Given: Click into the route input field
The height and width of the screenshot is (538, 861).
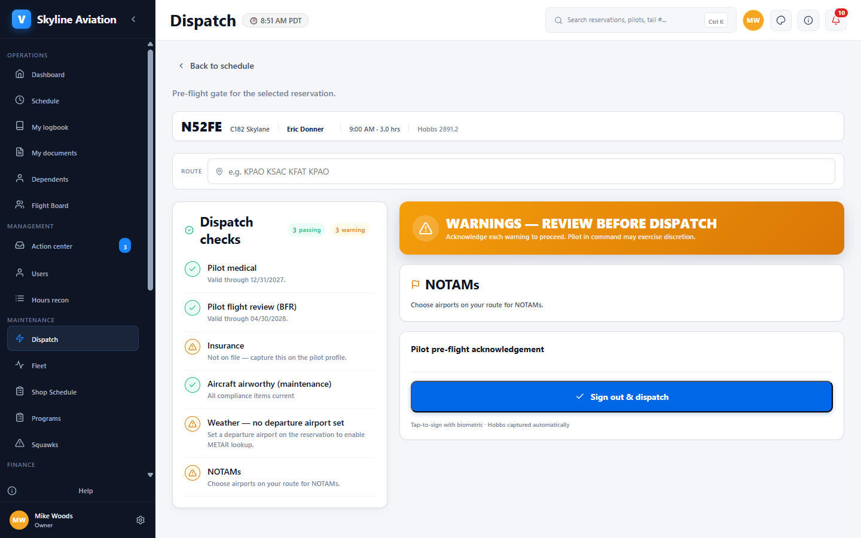Looking at the screenshot, I should point(521,172).
